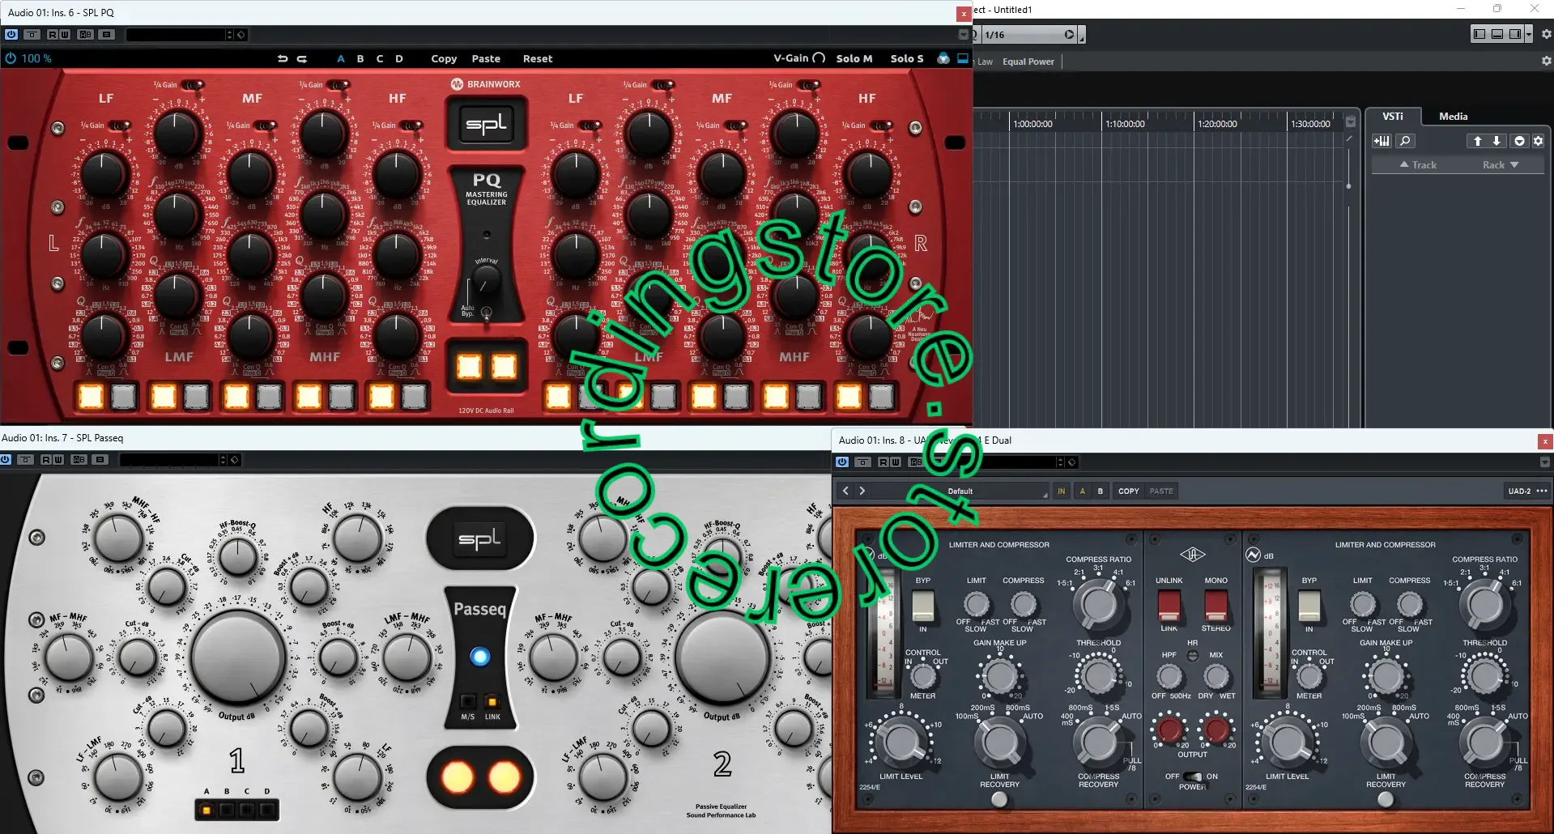
Task: Toggle the red STEREO switch on the Neve compressor
Action: coord(1216,605)
